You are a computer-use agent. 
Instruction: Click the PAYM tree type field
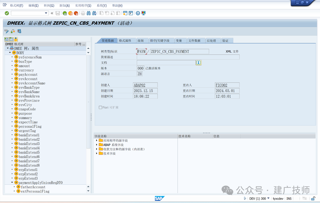pos(141,52)
